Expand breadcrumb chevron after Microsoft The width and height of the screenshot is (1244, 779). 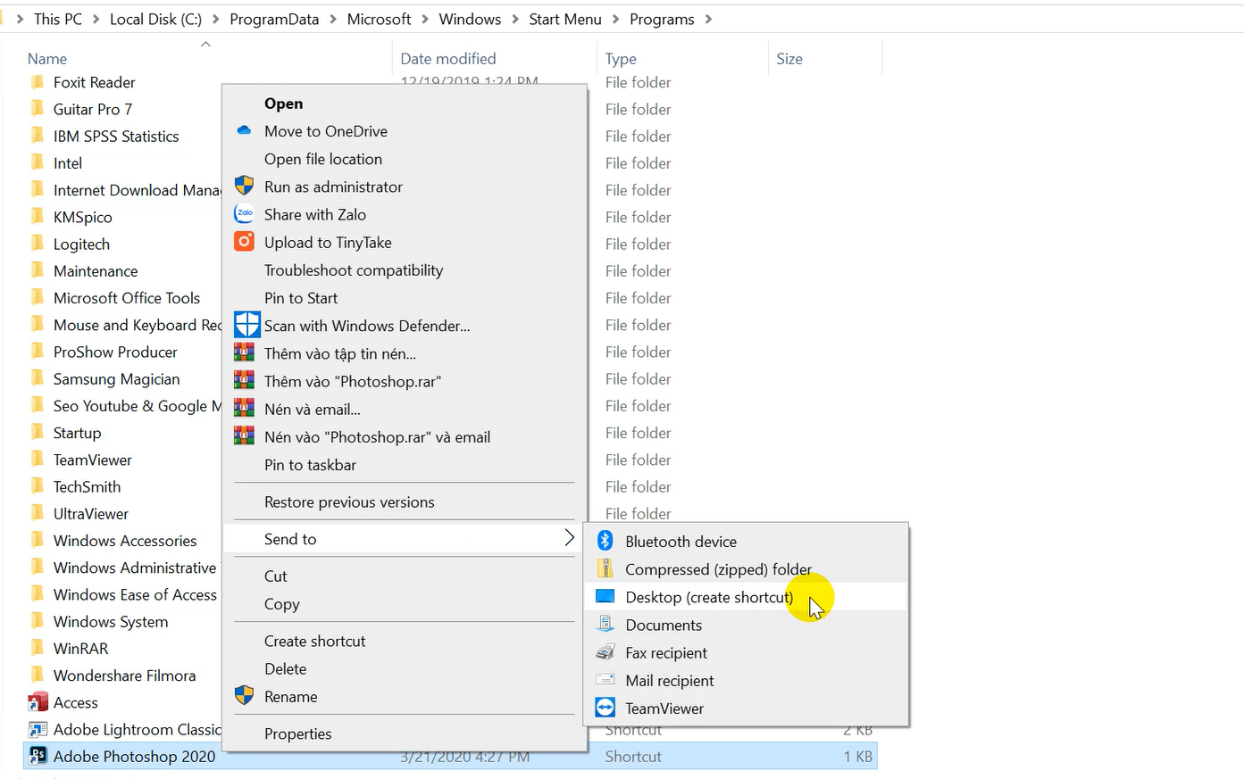[x=425, y=19]
